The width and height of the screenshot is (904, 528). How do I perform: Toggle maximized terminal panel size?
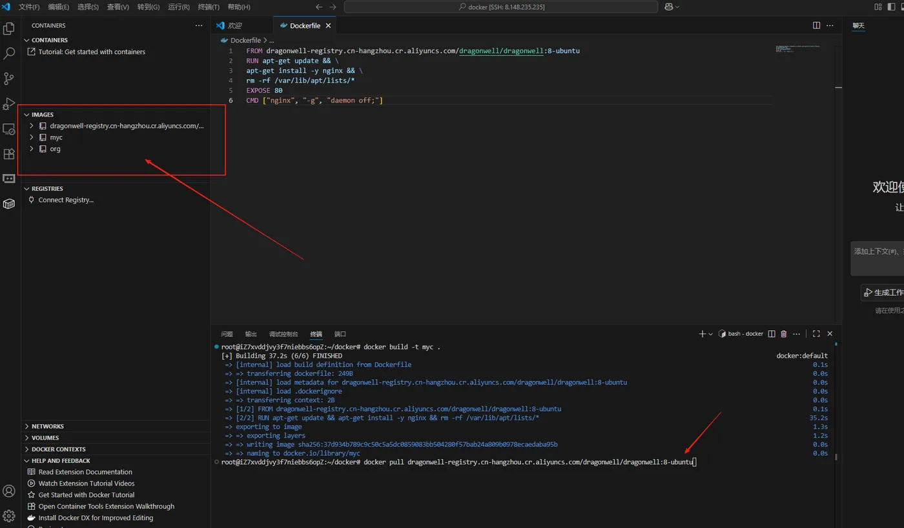[816, 334]
